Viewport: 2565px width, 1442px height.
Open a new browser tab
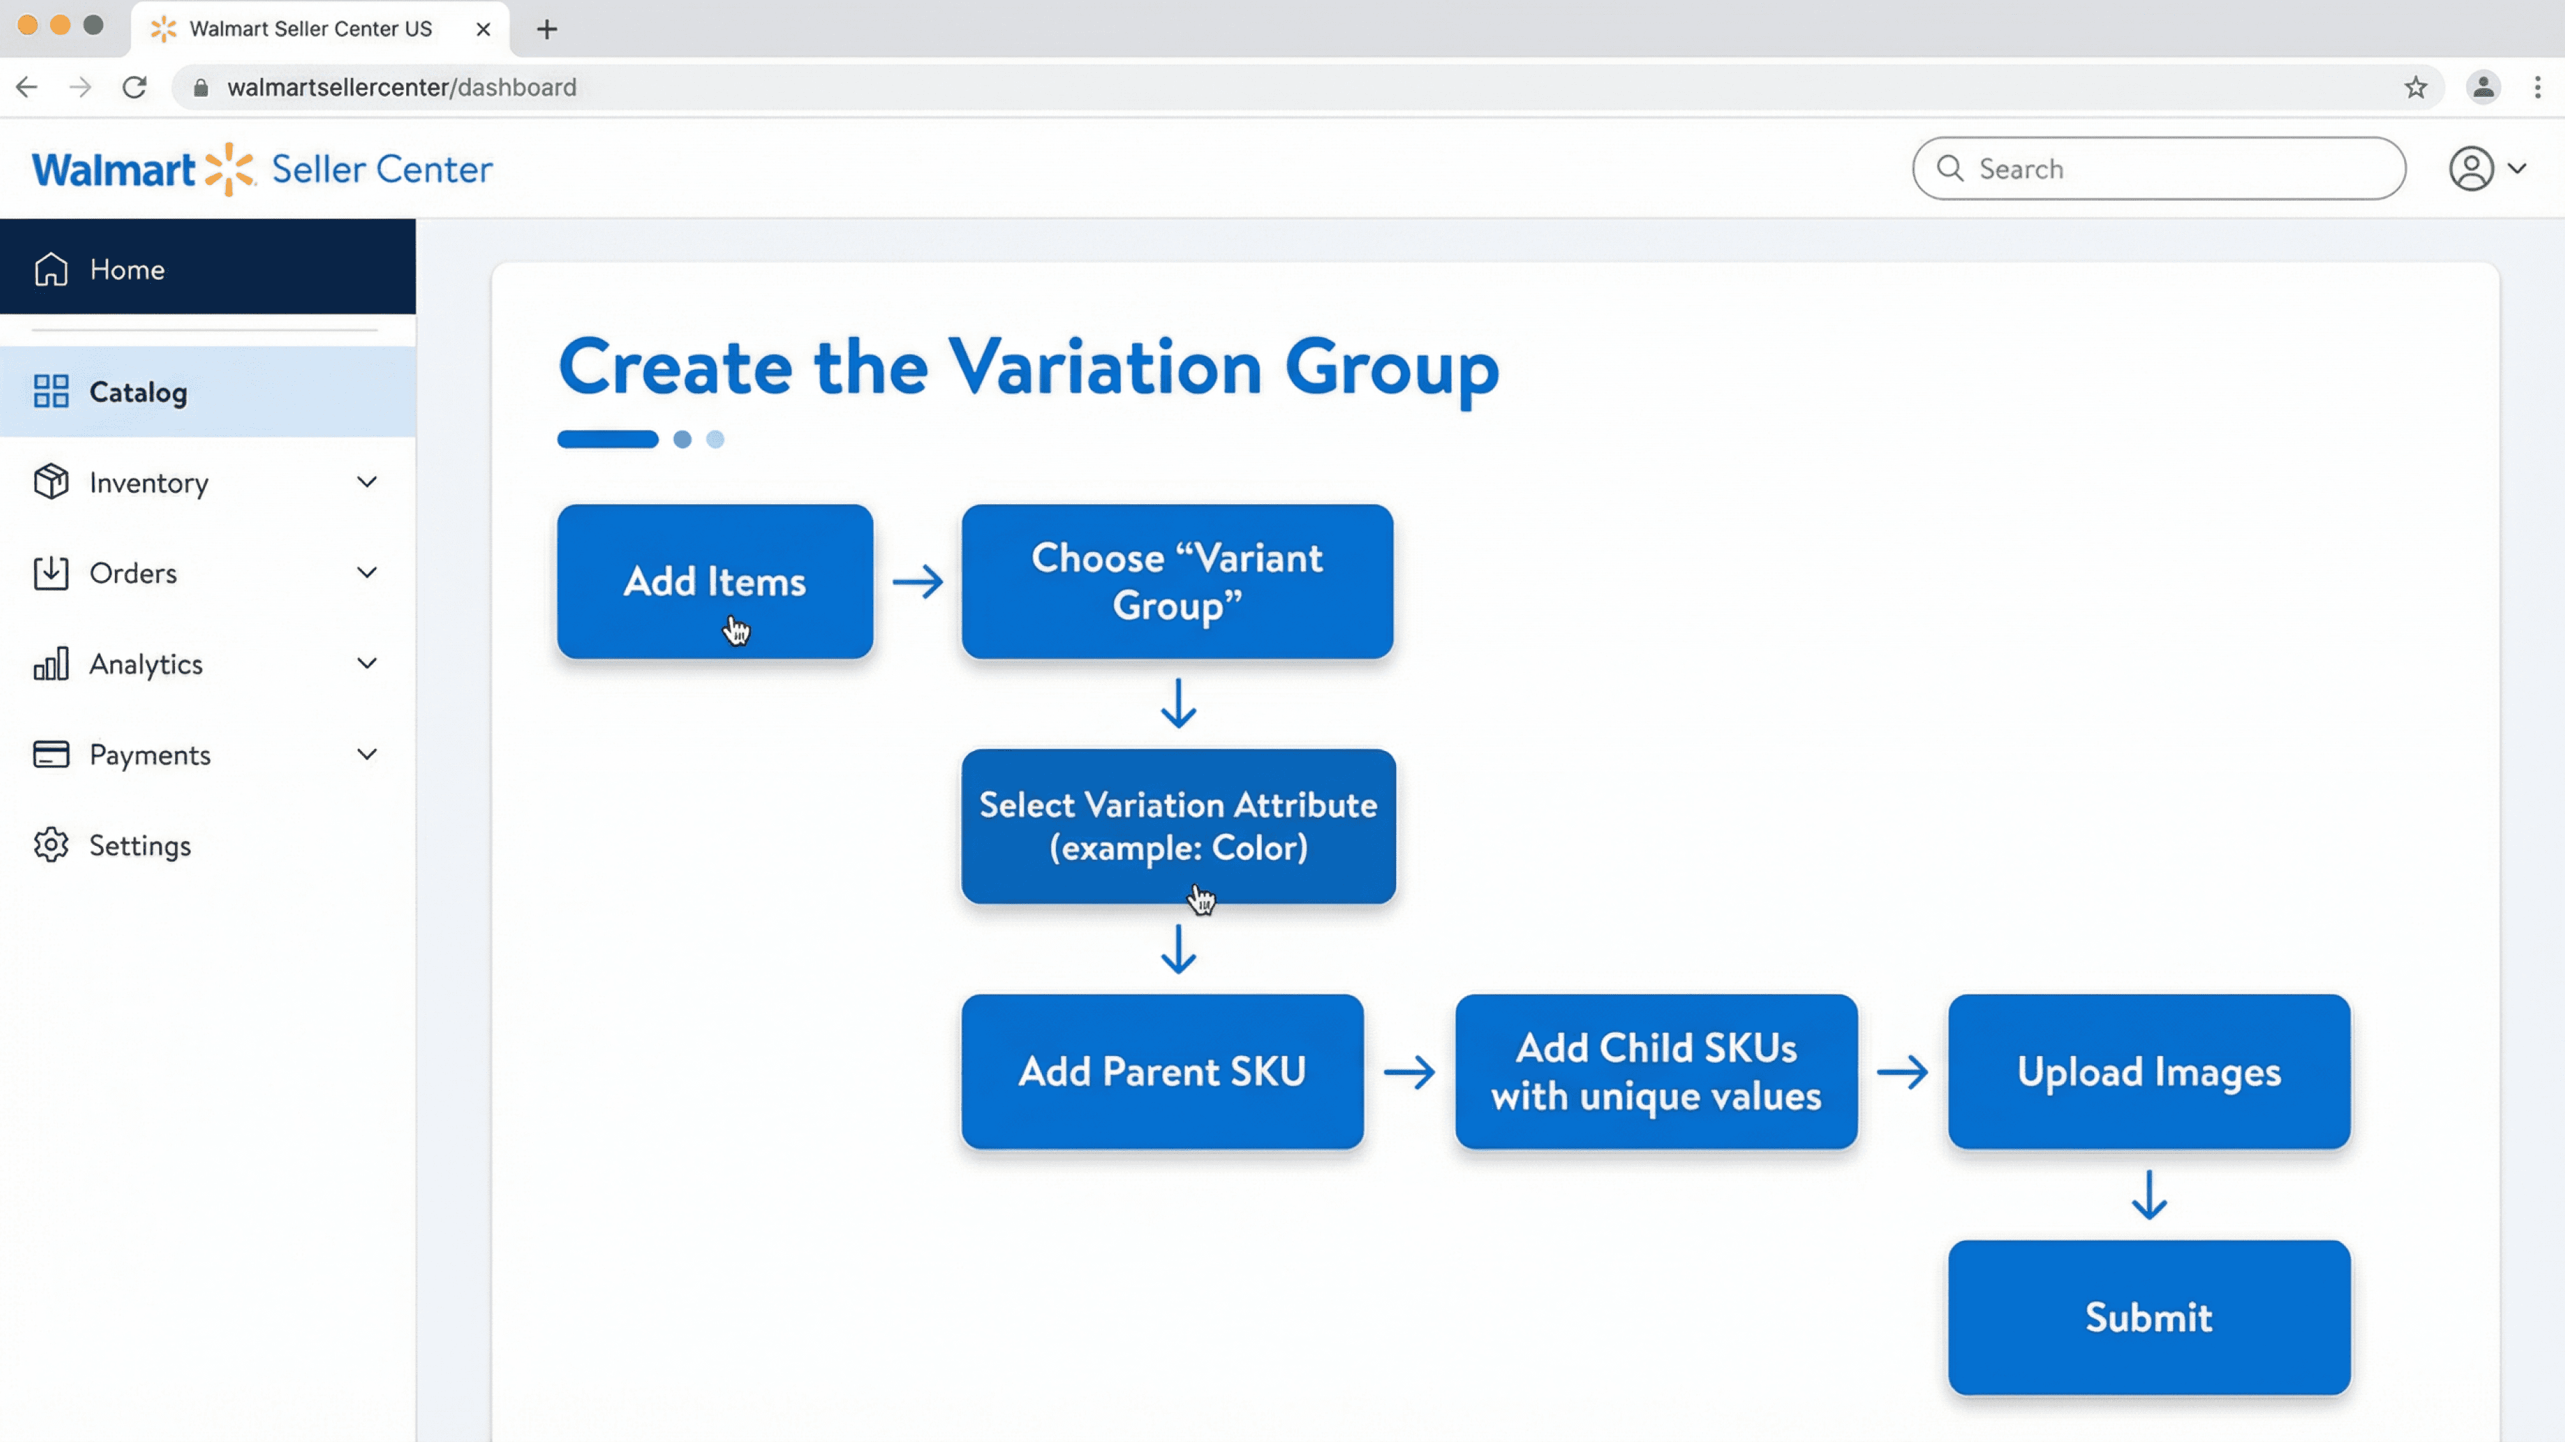pos(546,29)
